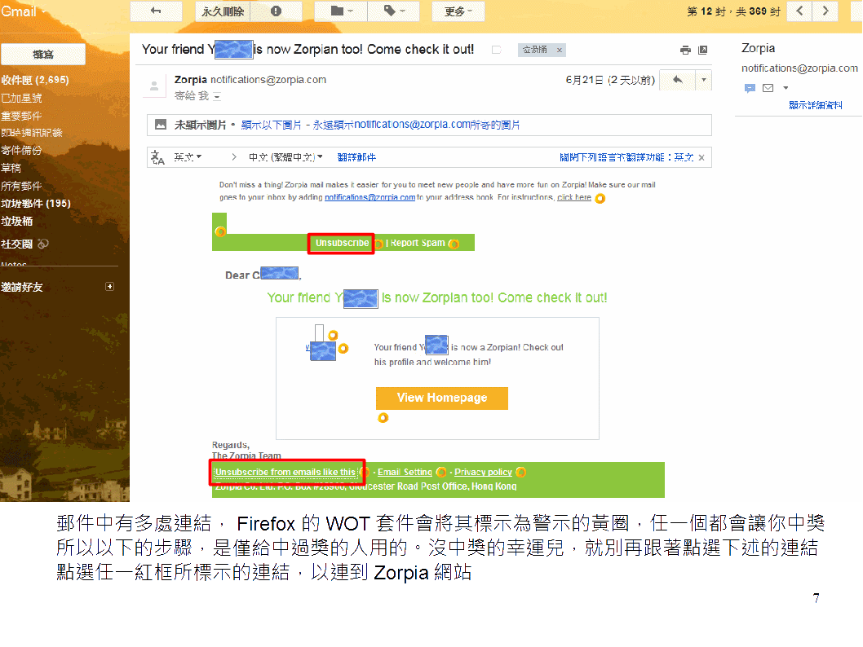
Task: Toggle the importance marker beside subject
Action: 497,50
